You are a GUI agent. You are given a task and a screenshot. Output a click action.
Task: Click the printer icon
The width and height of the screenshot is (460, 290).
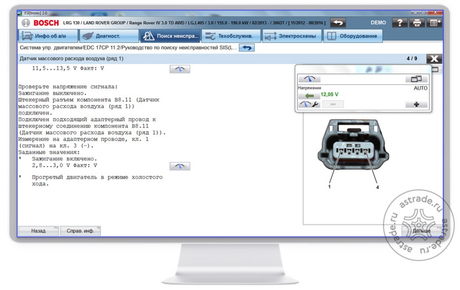(x=417, y=22)
